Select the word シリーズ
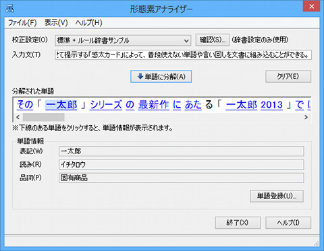Viewport: 324px width, 251px height. pos(106,105)
